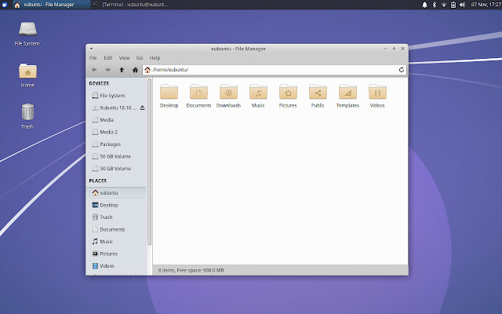The width and height of the screenshot is (502, 314).
Task: Click the Home toolbar button
Action: (135, 70)
